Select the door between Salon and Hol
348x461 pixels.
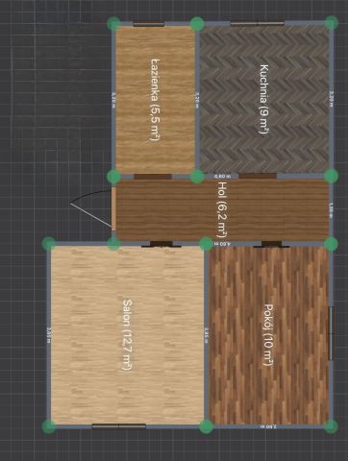pyautogui.click(x=162, y=244)
